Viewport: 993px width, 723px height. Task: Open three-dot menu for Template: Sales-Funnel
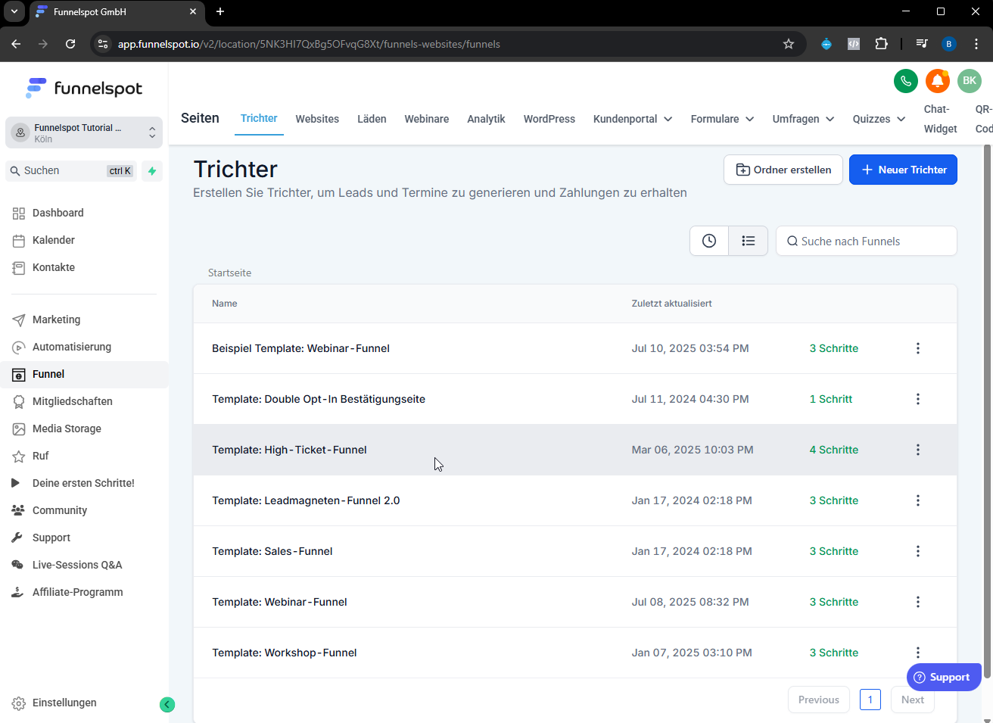point(918,551)
